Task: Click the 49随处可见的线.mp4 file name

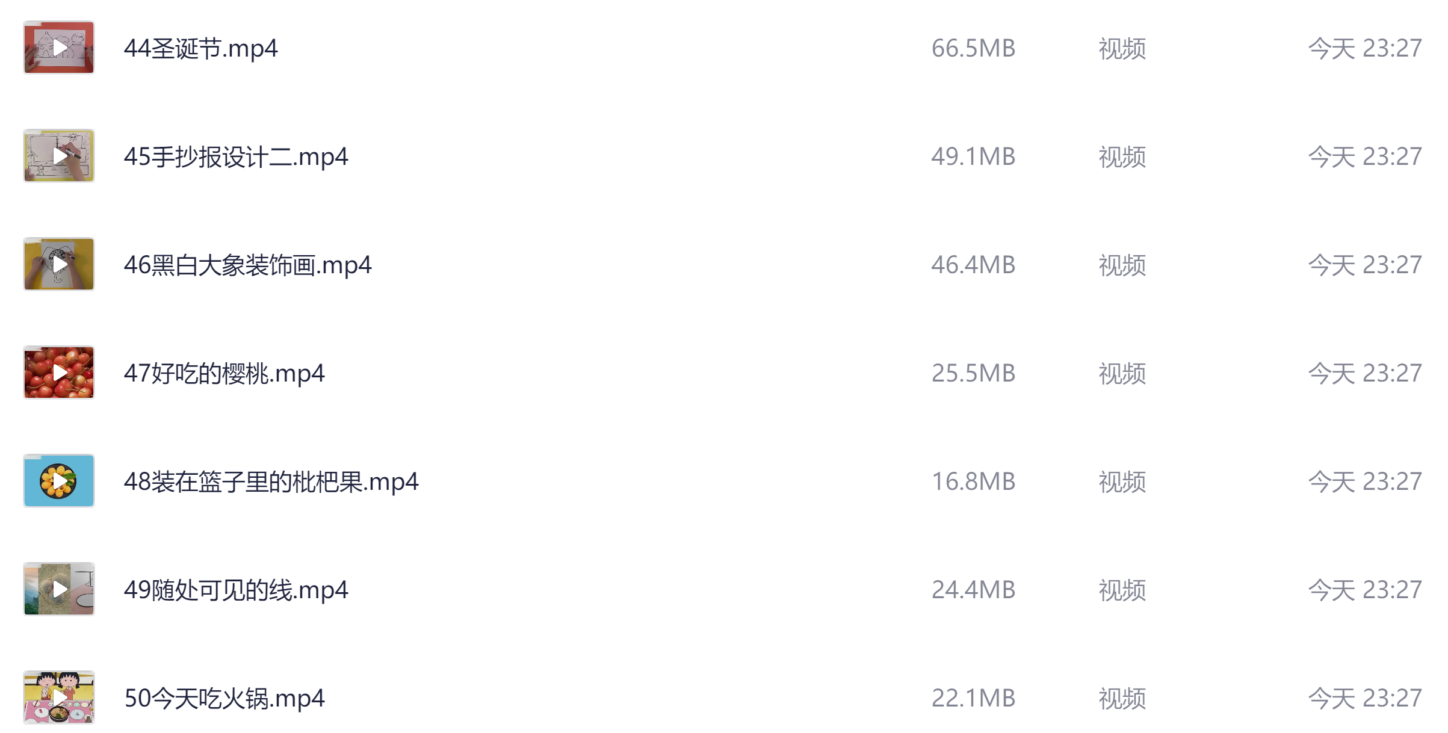Action: 235,590
